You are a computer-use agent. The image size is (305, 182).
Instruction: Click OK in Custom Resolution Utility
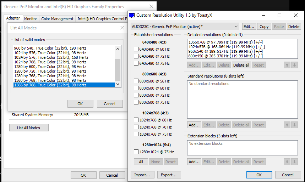click(x=259, y=175)
